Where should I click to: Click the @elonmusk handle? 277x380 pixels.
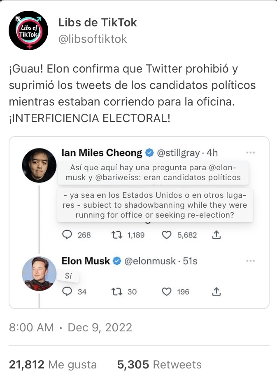point(149,261)
